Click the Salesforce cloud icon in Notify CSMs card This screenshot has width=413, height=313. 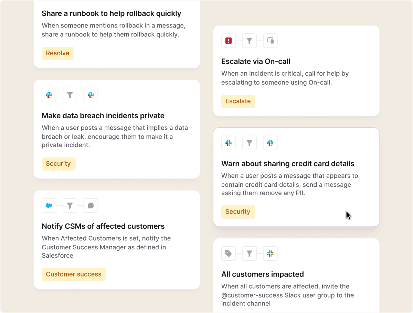pyautogui.click(x=49, y=206)
